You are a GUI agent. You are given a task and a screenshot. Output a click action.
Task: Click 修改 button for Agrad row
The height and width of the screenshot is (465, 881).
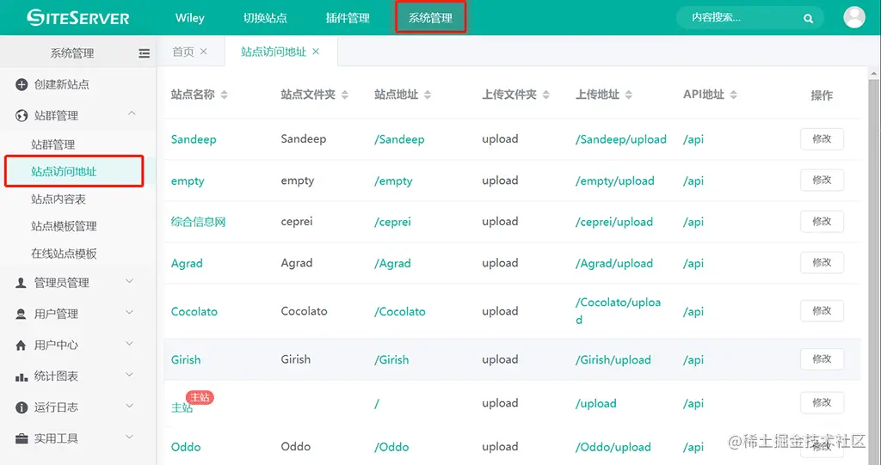tap(822, 263)
